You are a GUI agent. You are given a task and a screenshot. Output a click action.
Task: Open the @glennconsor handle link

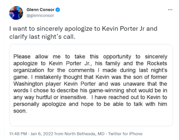[40, 15]
